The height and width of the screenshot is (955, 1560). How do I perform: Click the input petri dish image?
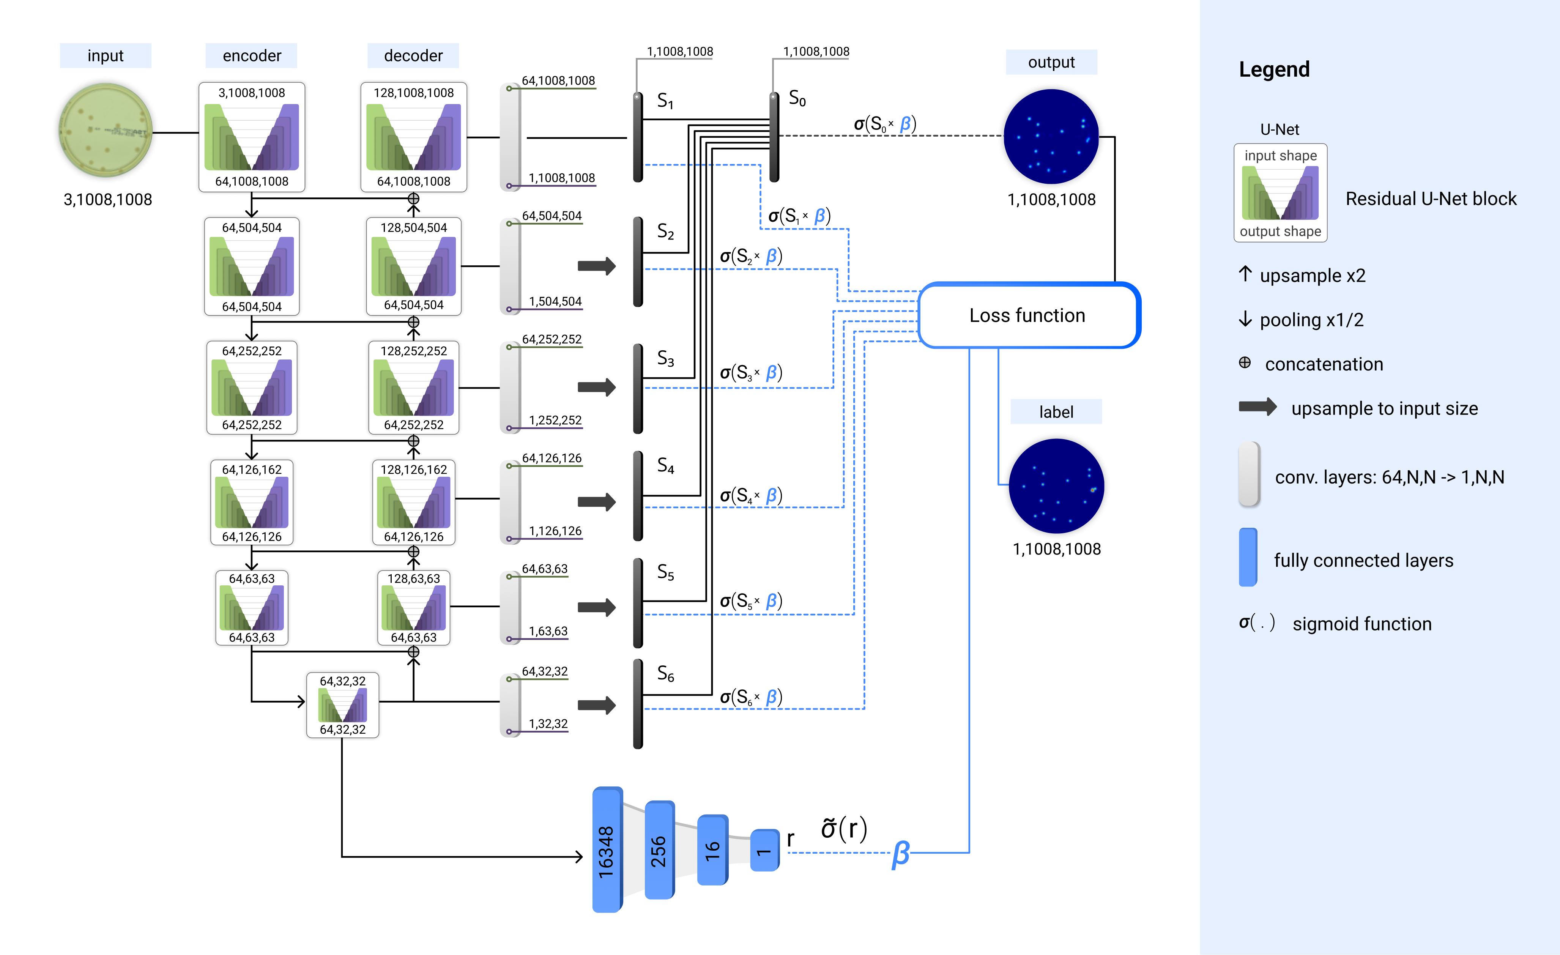pos(106,131)
